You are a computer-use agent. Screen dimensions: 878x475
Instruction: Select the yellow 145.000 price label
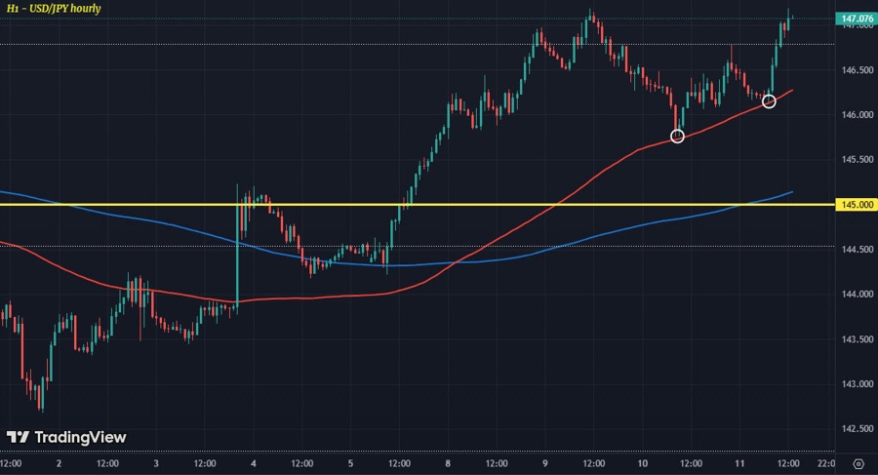coord(857,205)
